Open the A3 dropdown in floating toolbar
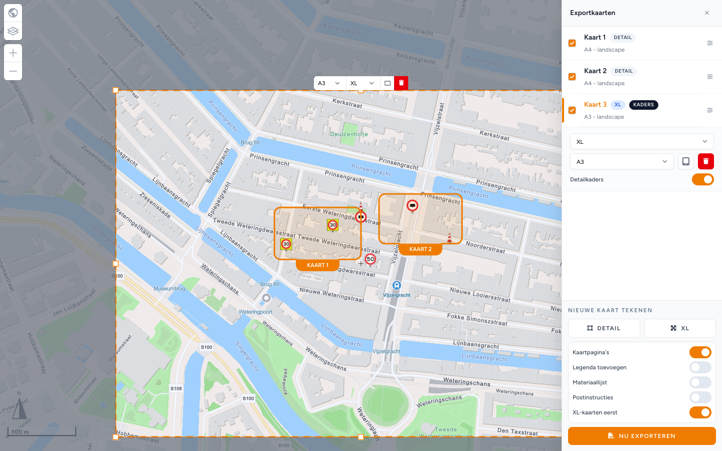Image resolution: width=722 pixels, height=451 pixels. tap(329, 83)
